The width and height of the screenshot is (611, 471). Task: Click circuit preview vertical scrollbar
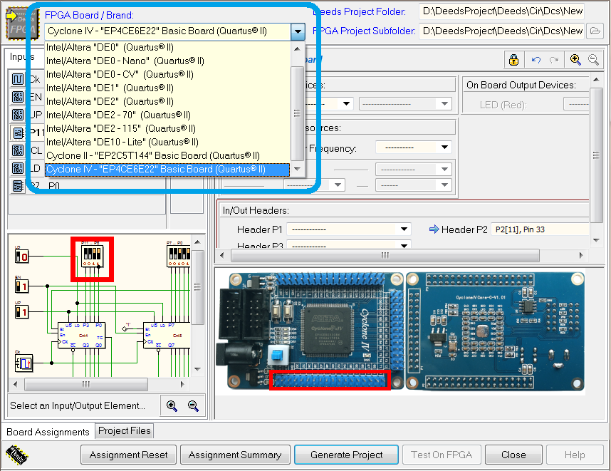click(x=198, y=287)
